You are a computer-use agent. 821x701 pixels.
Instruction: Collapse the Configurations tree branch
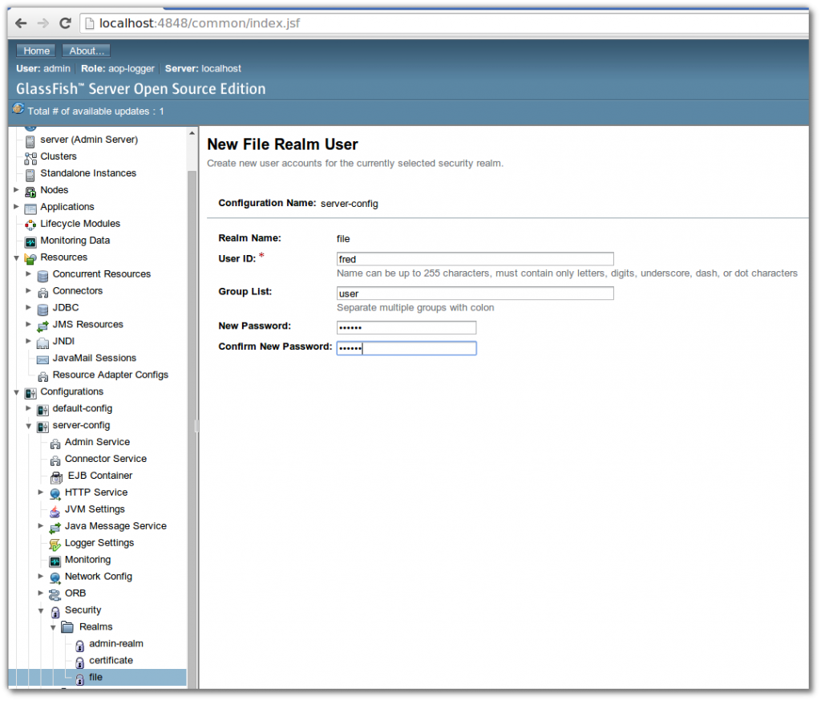pyautogui.click(x=17, y=391)
